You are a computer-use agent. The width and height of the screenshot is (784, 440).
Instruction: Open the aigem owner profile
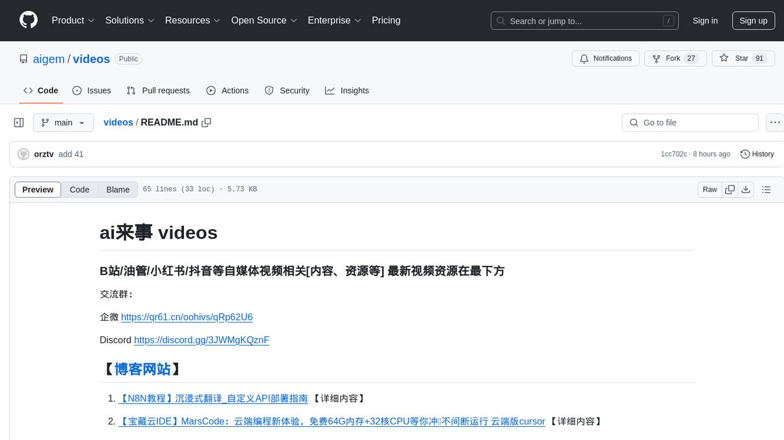pos(48,59)
